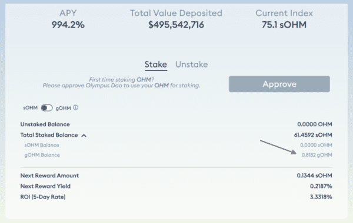Click the Approve button

click(279, 84)
